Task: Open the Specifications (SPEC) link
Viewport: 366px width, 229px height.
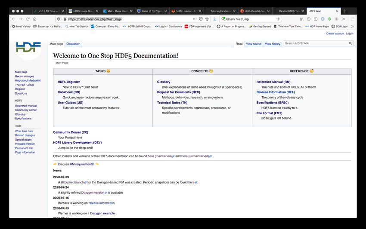Action: tap(273, 103)
